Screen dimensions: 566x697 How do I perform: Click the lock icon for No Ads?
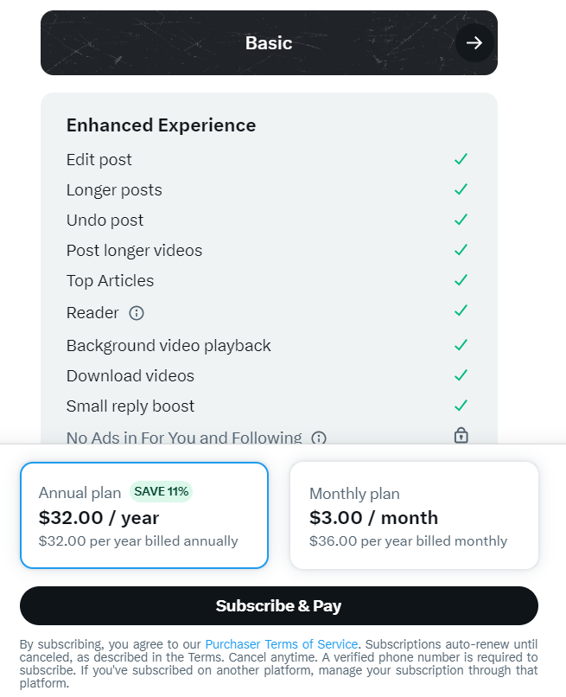click(461, 436)
